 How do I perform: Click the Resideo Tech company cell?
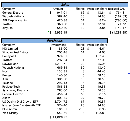pos(11,87)
